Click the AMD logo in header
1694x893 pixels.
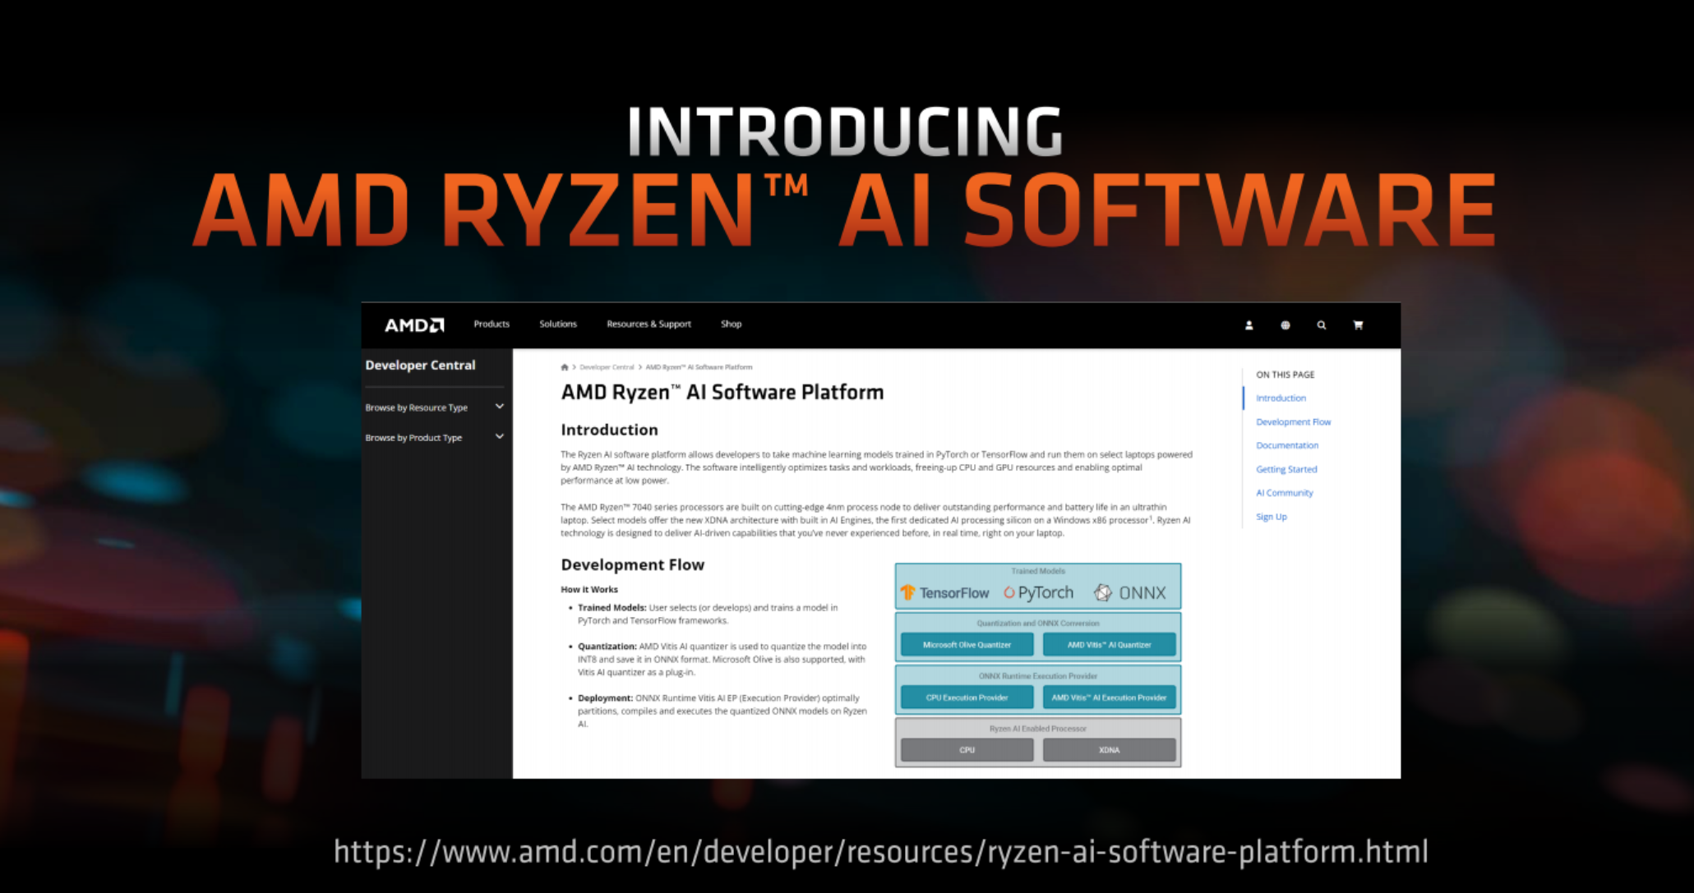[414, 325]
